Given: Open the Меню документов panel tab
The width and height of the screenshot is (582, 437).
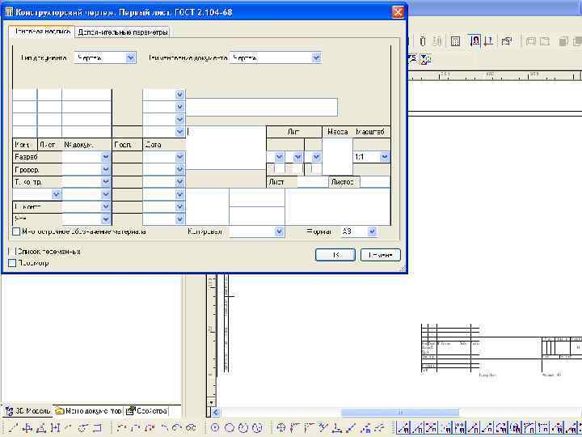Looking at the screenshot, I should pos(88,411).
